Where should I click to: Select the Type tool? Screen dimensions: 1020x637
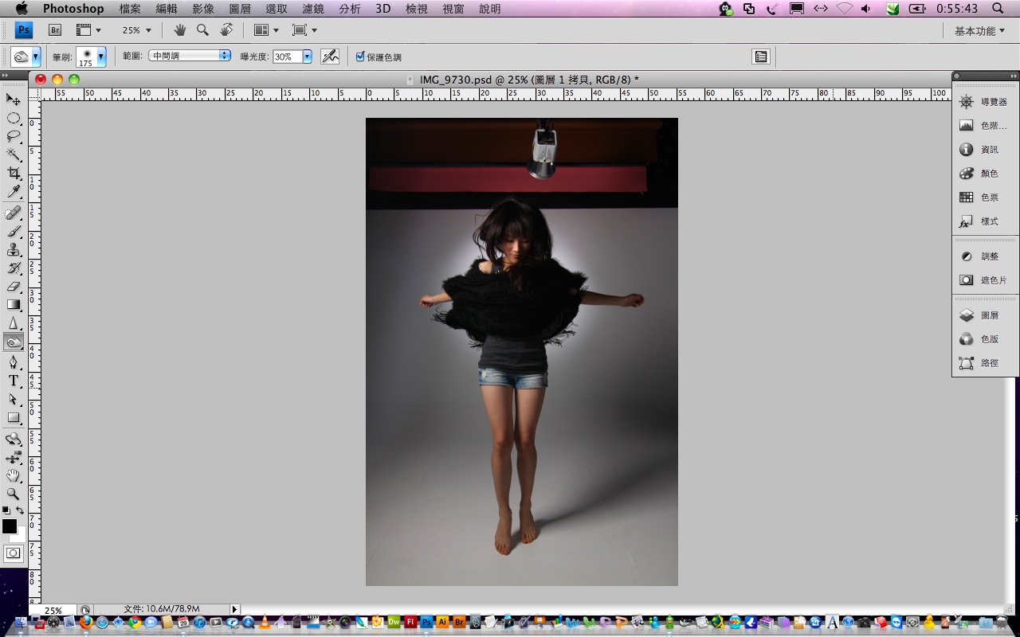click(14, 381)
